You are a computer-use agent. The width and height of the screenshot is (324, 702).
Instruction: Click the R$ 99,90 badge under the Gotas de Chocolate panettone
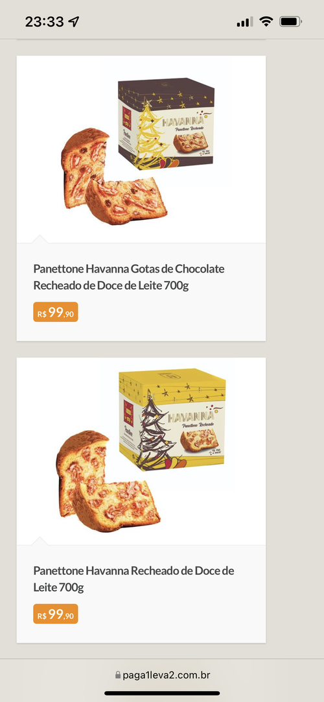pyautogui.click(x=56, y=312)
